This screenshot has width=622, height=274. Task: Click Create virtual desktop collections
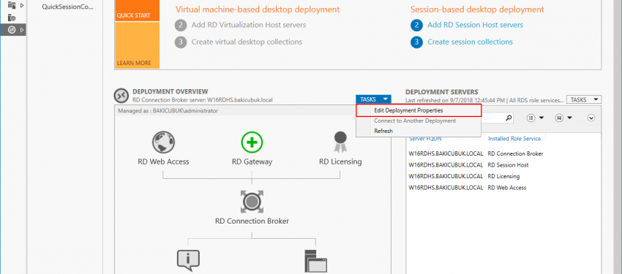pyautogui.click(x=247, y=42)
